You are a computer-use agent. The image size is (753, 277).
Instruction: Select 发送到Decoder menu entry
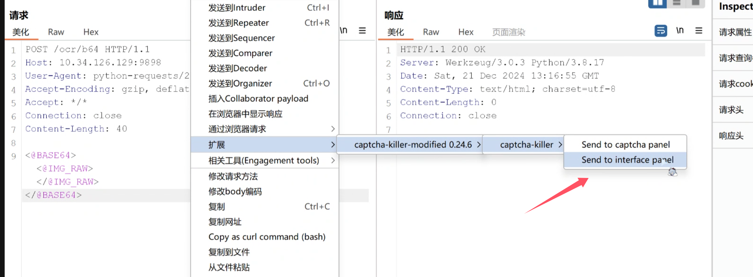(265, 68)
